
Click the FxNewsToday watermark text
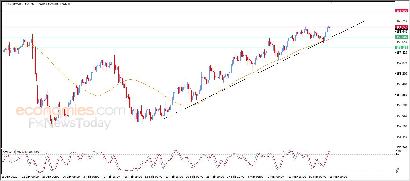tap(70, 123)
